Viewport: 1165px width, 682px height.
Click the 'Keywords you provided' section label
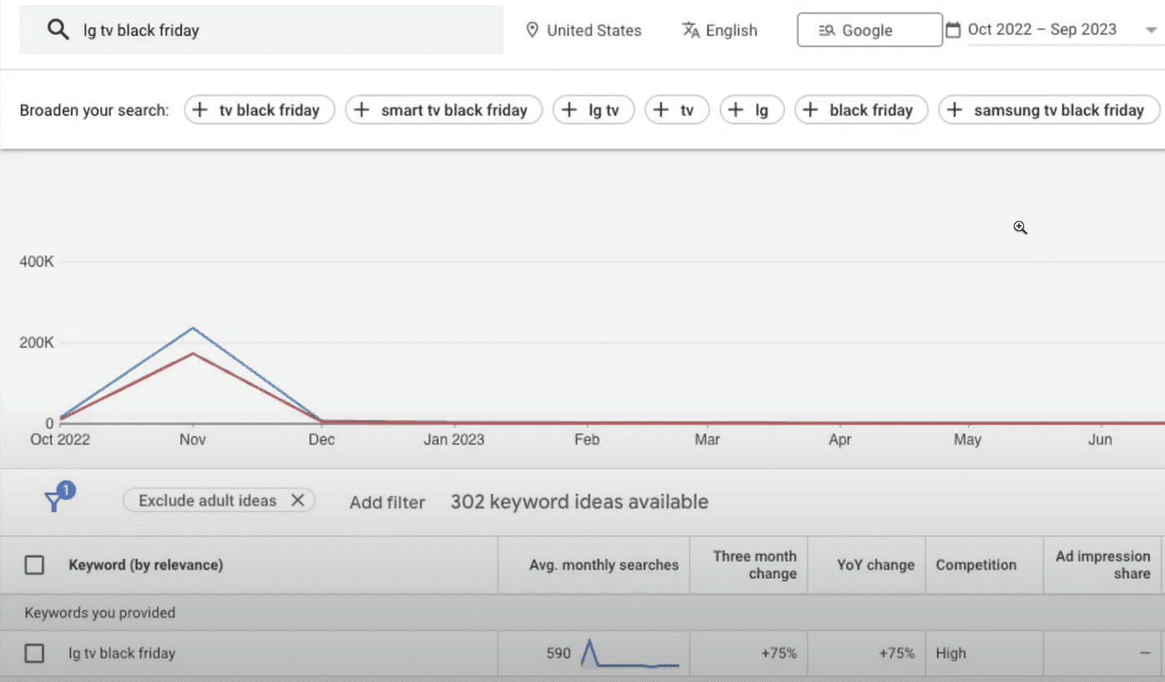pos(100,613)
